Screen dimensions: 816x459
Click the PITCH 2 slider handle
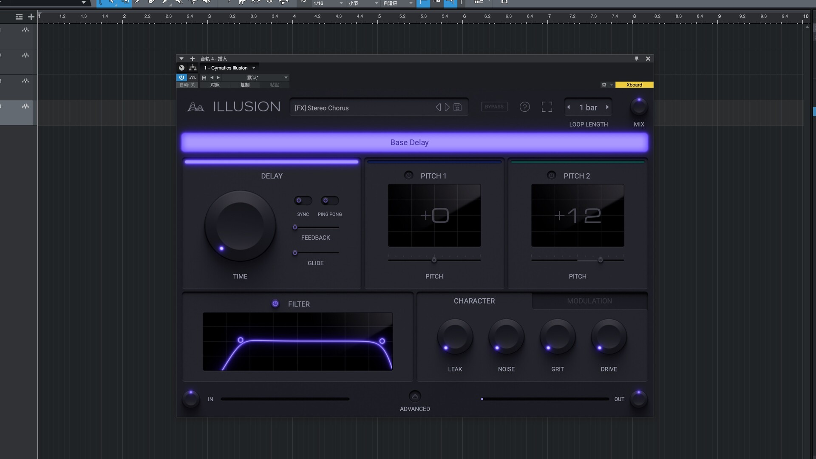[x=601, y=260]
